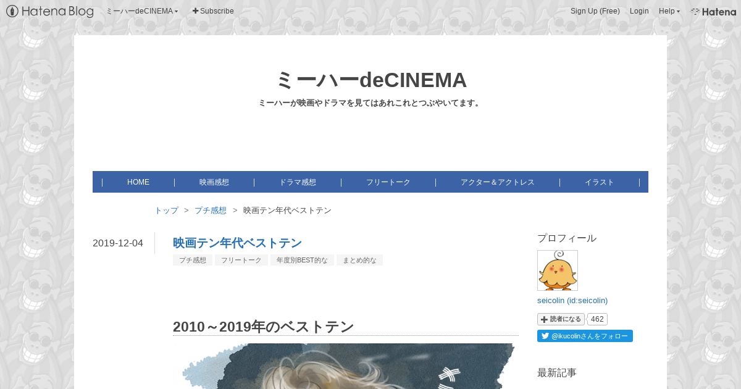
Task: Click the 最新記事 sidebar heading
Action: pyautogui.click(x=557, y=373)
